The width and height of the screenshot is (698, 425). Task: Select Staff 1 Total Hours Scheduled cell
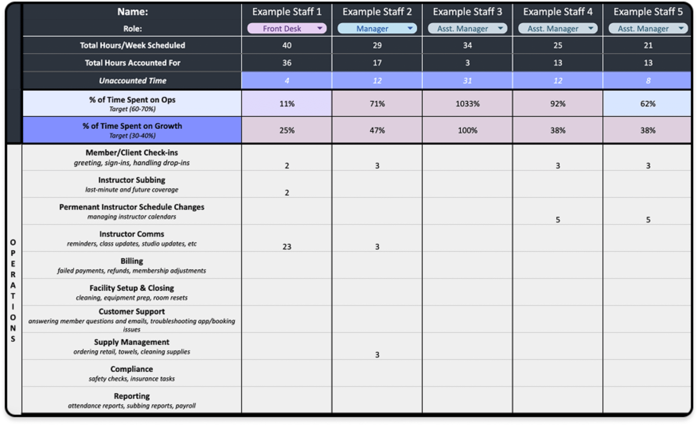tap(287, 45)
